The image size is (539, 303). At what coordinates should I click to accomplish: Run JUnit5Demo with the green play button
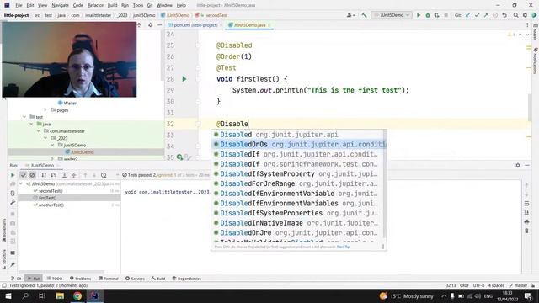pyautogui.click(x=419, y=15)
